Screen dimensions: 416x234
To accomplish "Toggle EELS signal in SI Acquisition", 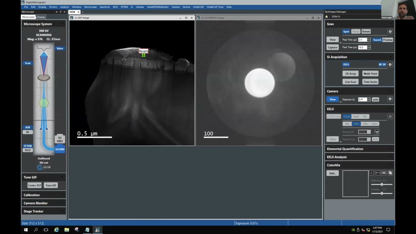I will click(x=346, y=64).
